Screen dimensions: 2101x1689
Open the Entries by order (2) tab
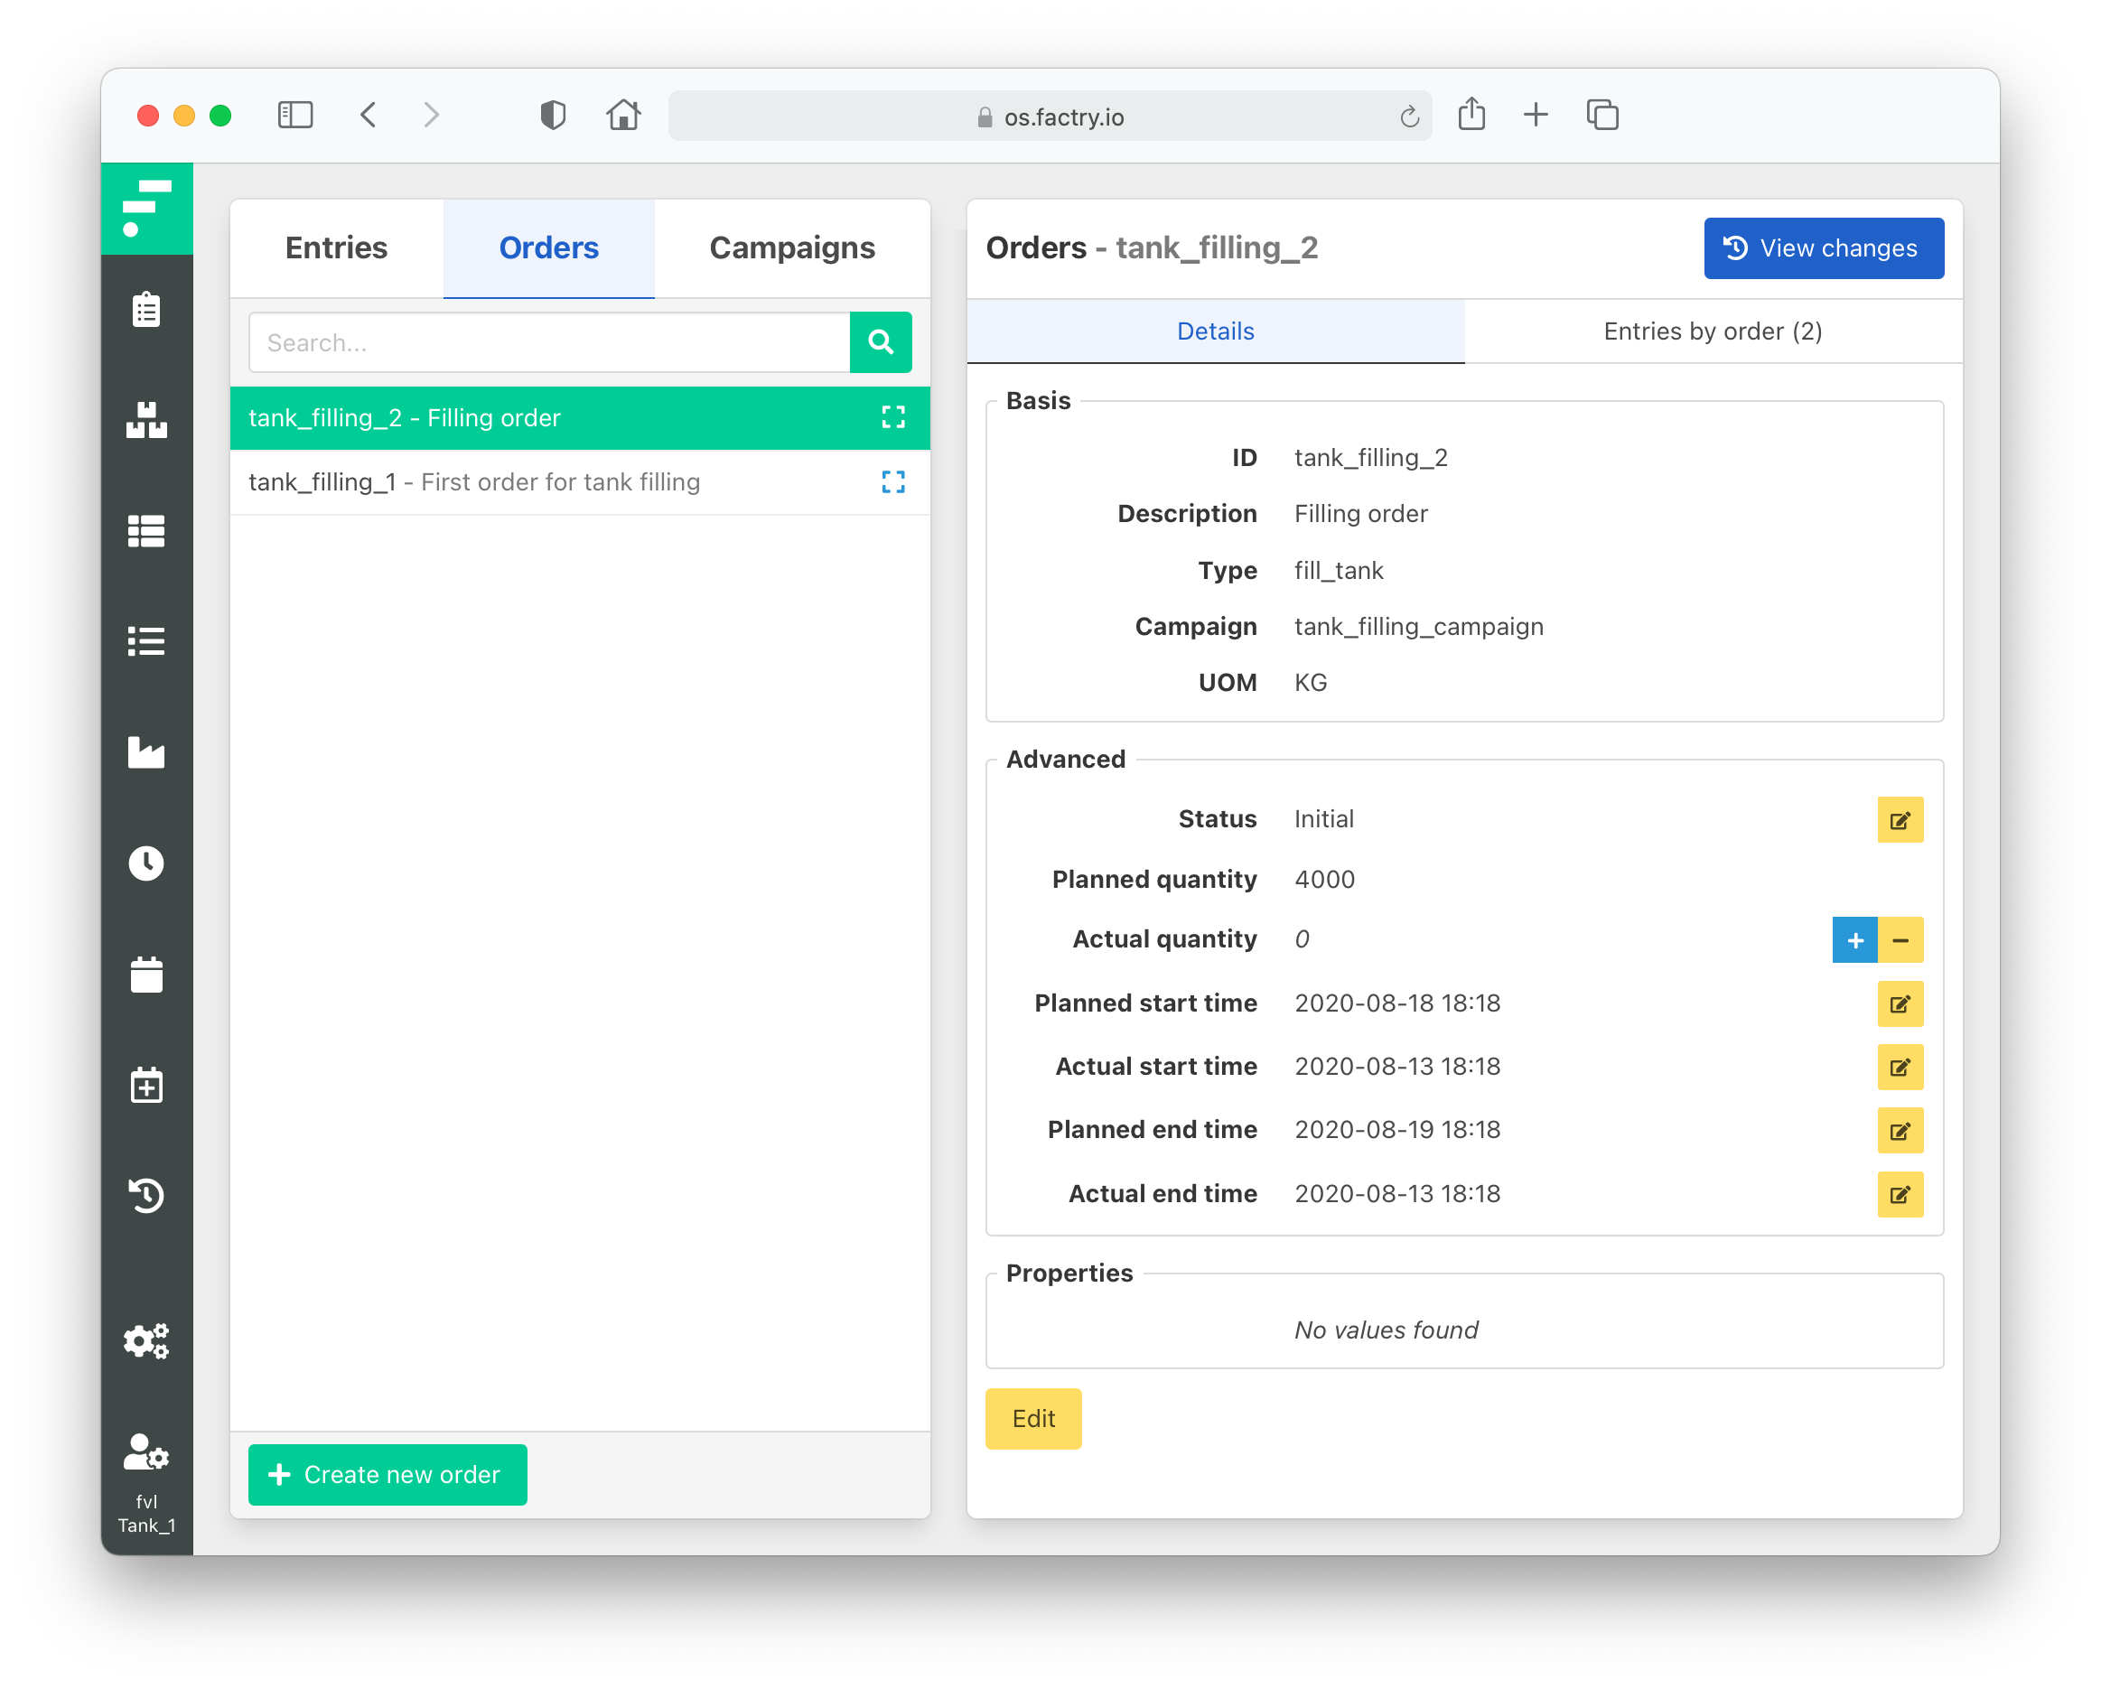point(1713,331)
